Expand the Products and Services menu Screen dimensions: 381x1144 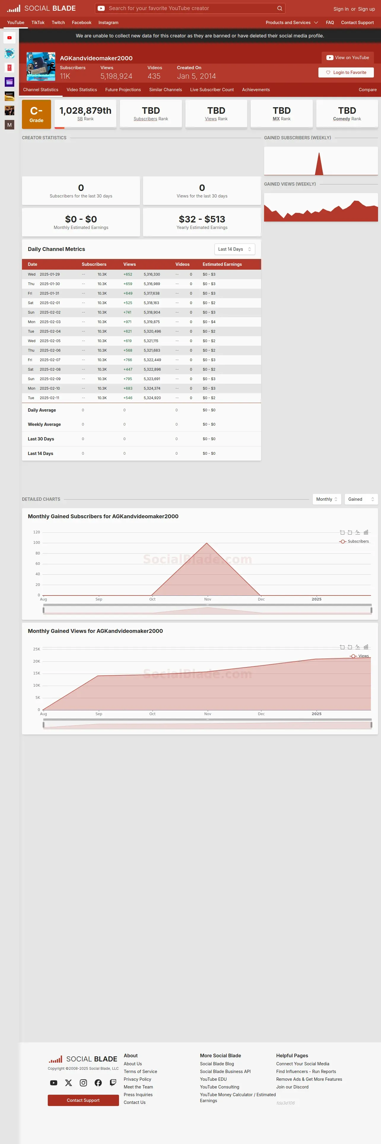tap(292, 23)
